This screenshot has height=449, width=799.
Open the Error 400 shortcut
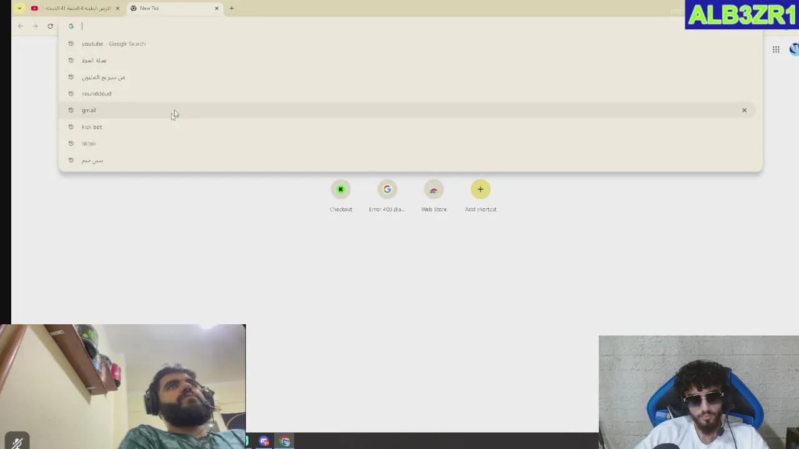coord(387,196)
